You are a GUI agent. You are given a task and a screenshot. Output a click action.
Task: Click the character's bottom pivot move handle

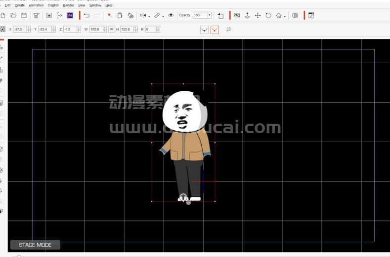[x=183, y=197]
